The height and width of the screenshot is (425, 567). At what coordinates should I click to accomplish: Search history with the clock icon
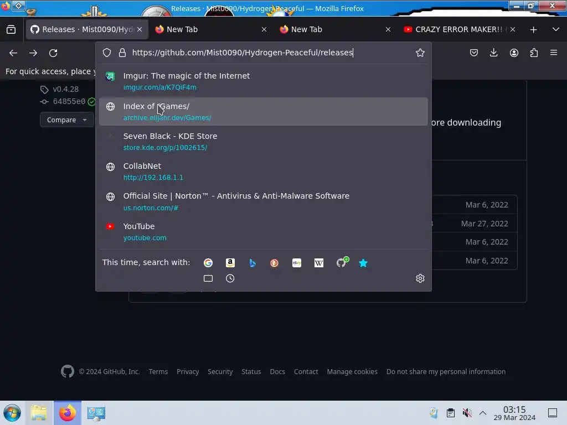(x=230, y=278)
